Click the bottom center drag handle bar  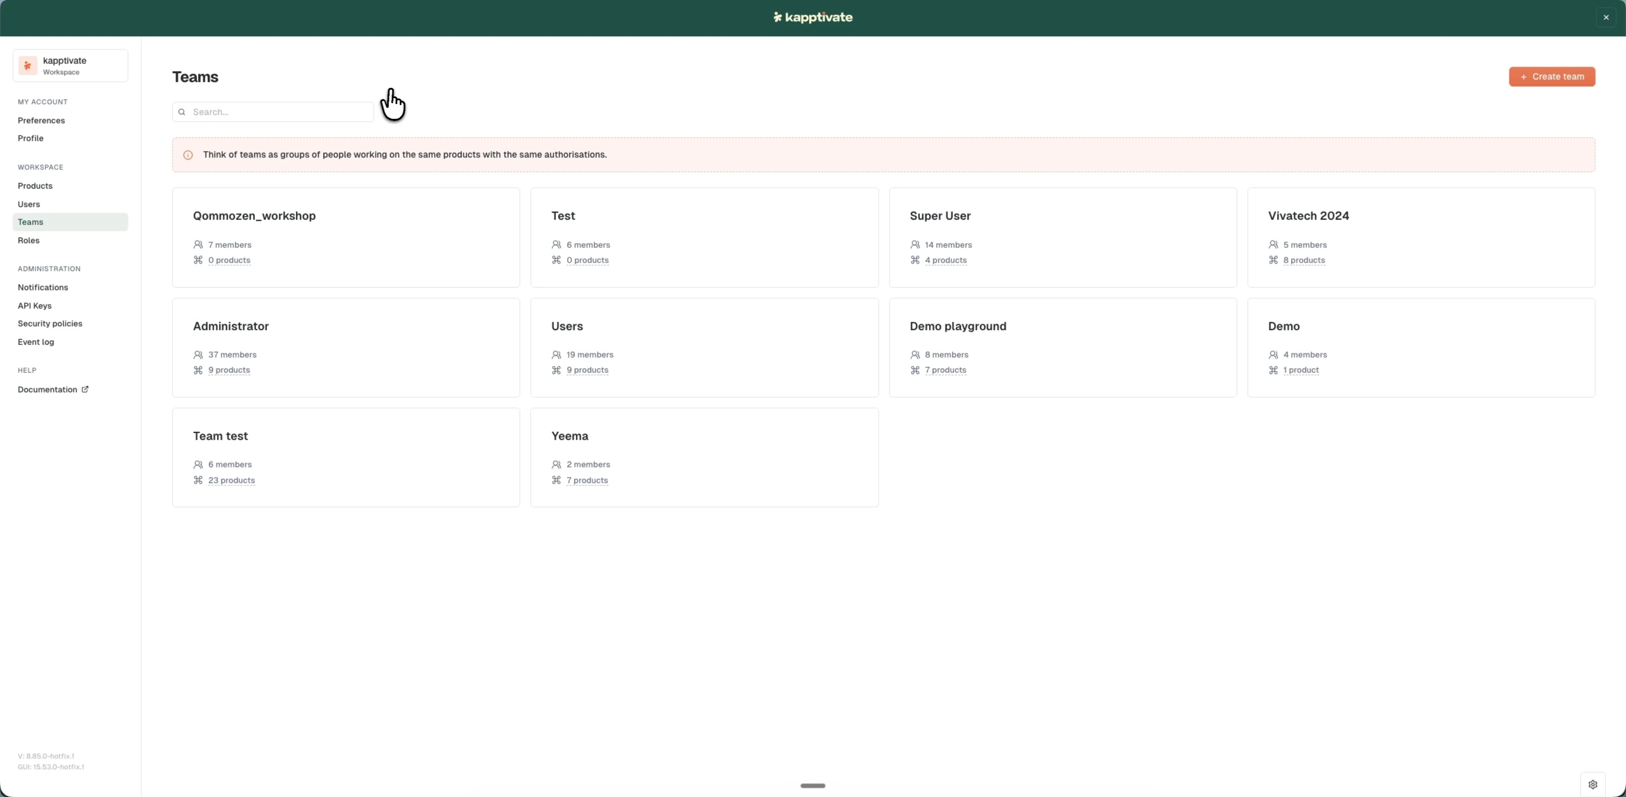coord(813,786)
